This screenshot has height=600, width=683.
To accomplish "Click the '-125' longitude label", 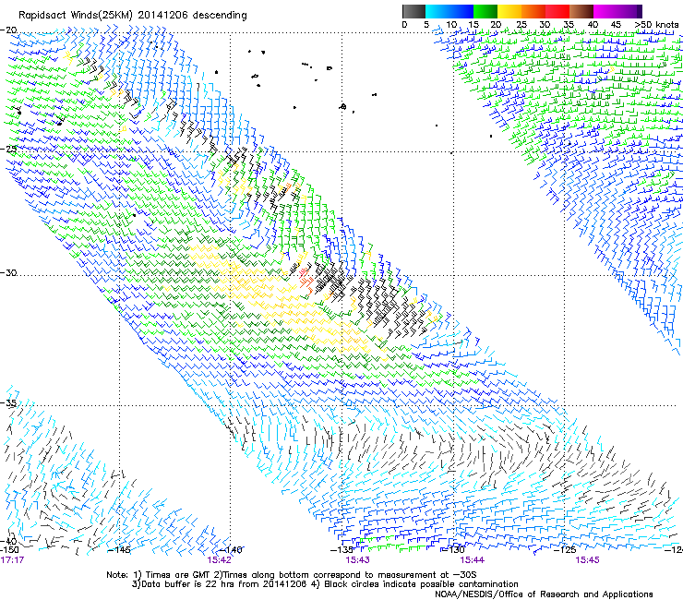I will click(565, 550).
